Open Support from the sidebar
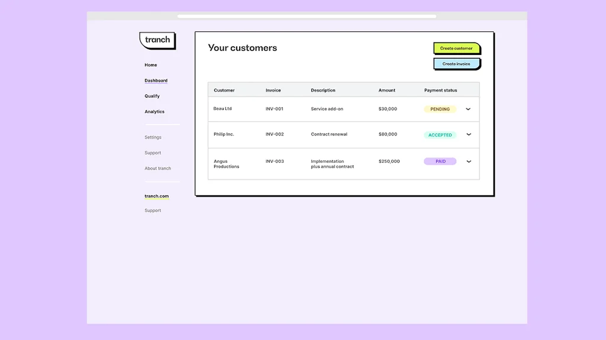 (153, 152)
